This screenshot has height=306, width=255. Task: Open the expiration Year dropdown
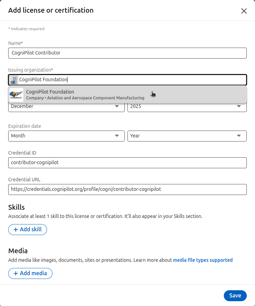click(x=187, y=136)
